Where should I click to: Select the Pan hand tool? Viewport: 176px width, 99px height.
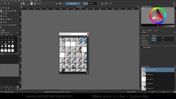4,30
